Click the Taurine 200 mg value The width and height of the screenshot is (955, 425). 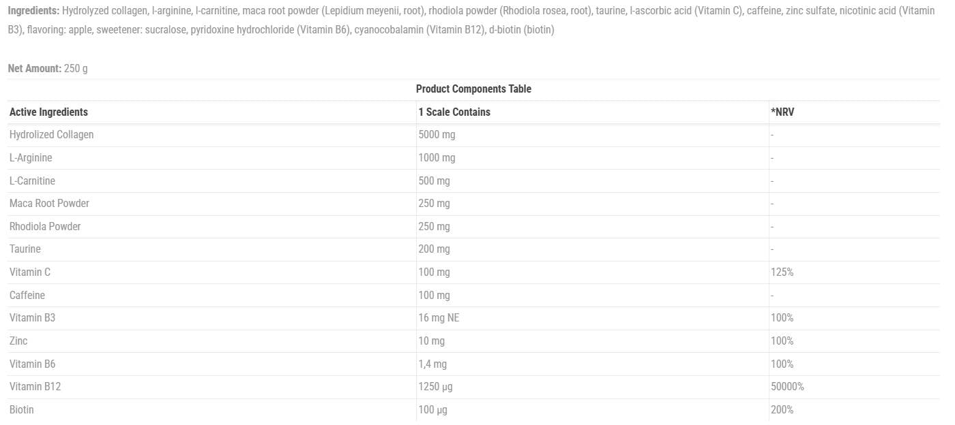pos(434,249)
